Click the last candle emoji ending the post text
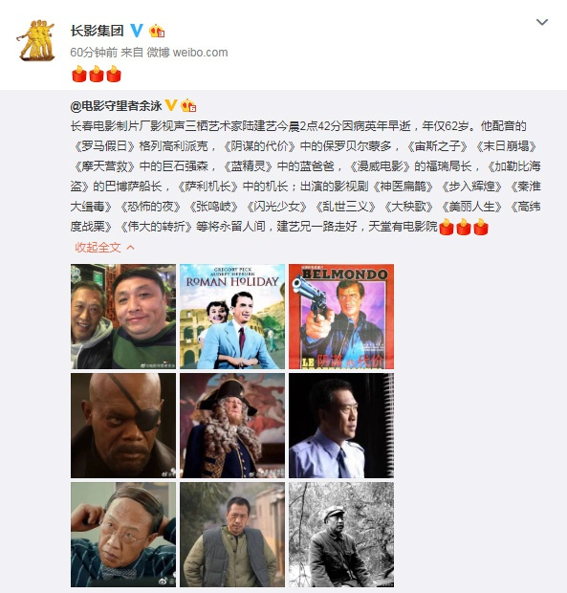 coord(481,227)
